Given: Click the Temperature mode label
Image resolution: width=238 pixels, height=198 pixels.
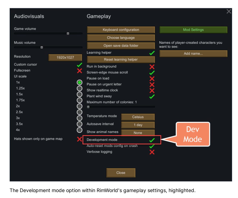Looking at the screenshot, I should (x=102, y=116).
